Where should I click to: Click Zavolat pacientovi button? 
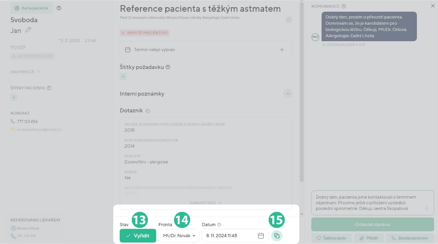tap(410, 238)
